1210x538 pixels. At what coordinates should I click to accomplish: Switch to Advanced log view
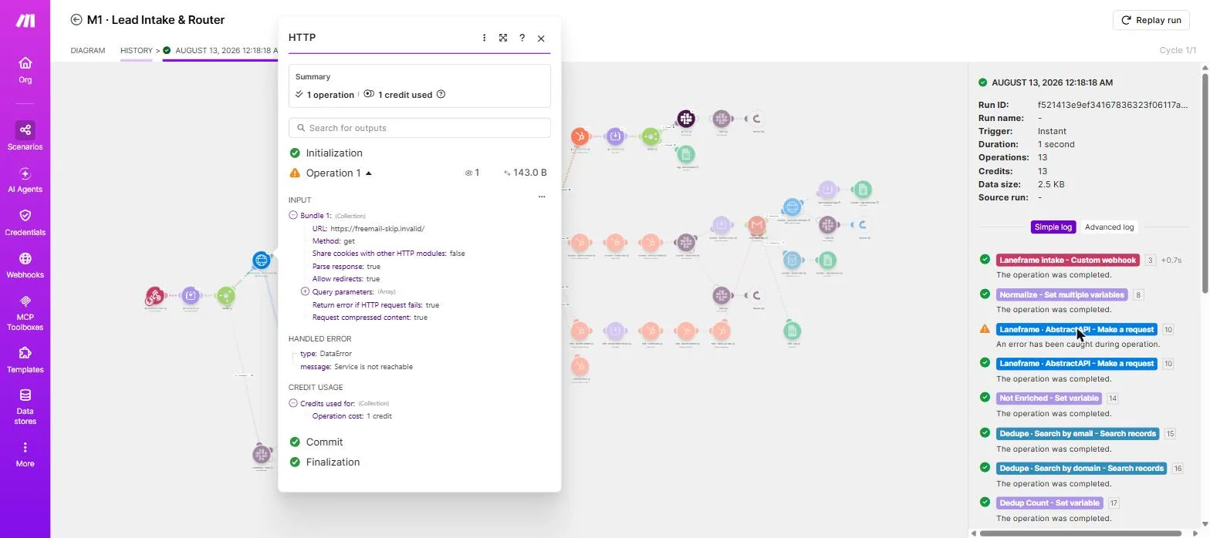pyautogui.click(x=1109, y=227)
